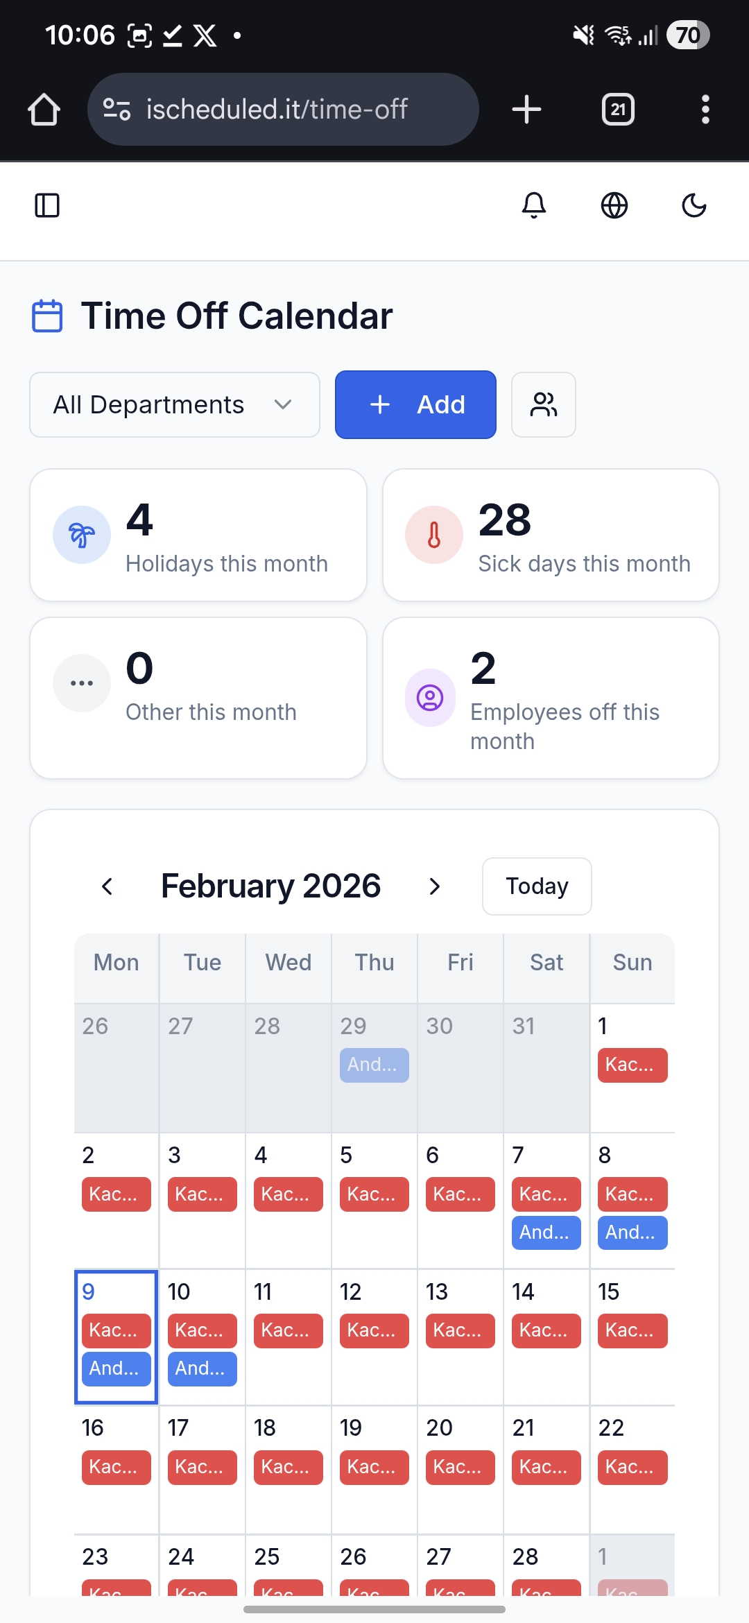Toggle dark mode moon icon
Screen dimensions: 749x1623
tap(694, 205)
